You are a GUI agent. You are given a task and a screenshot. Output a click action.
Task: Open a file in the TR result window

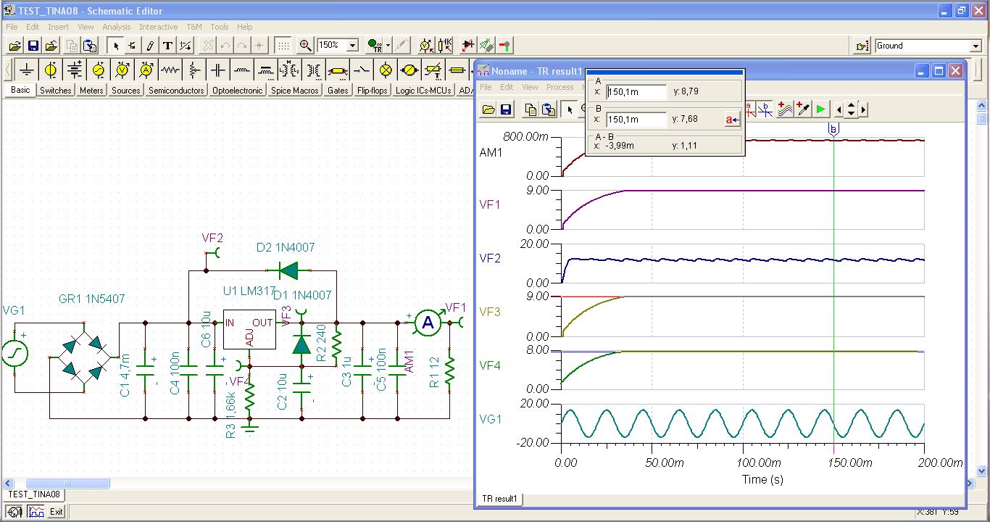tap(488, 109)
